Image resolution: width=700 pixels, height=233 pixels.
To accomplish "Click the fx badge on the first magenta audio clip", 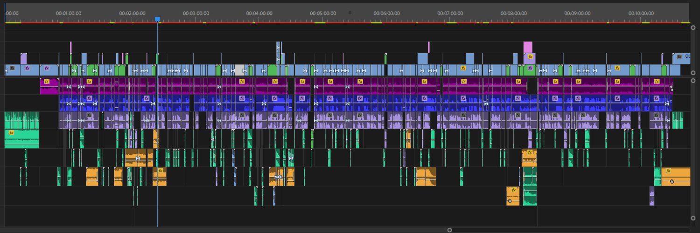I will coord(47,81).
